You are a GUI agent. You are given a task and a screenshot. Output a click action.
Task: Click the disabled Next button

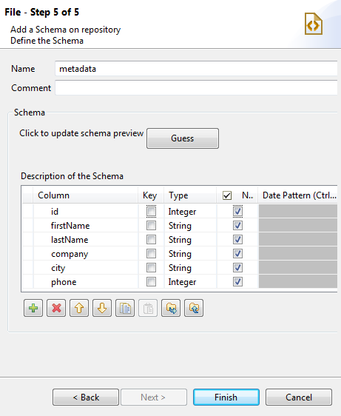(x=154, y=397)
